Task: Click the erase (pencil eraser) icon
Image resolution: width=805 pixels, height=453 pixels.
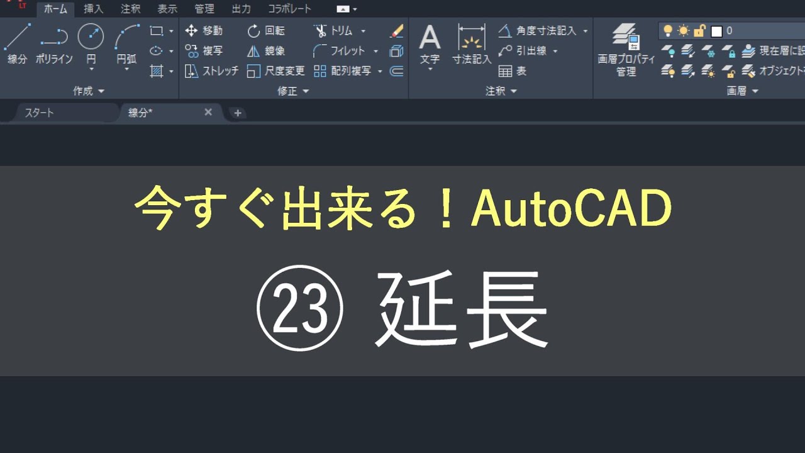Action: 397,30
